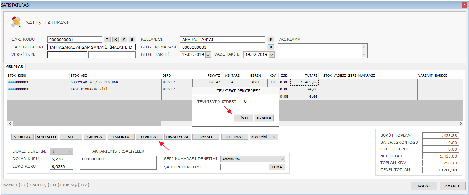Click the İrsaliye Al button

pos(177,137)
